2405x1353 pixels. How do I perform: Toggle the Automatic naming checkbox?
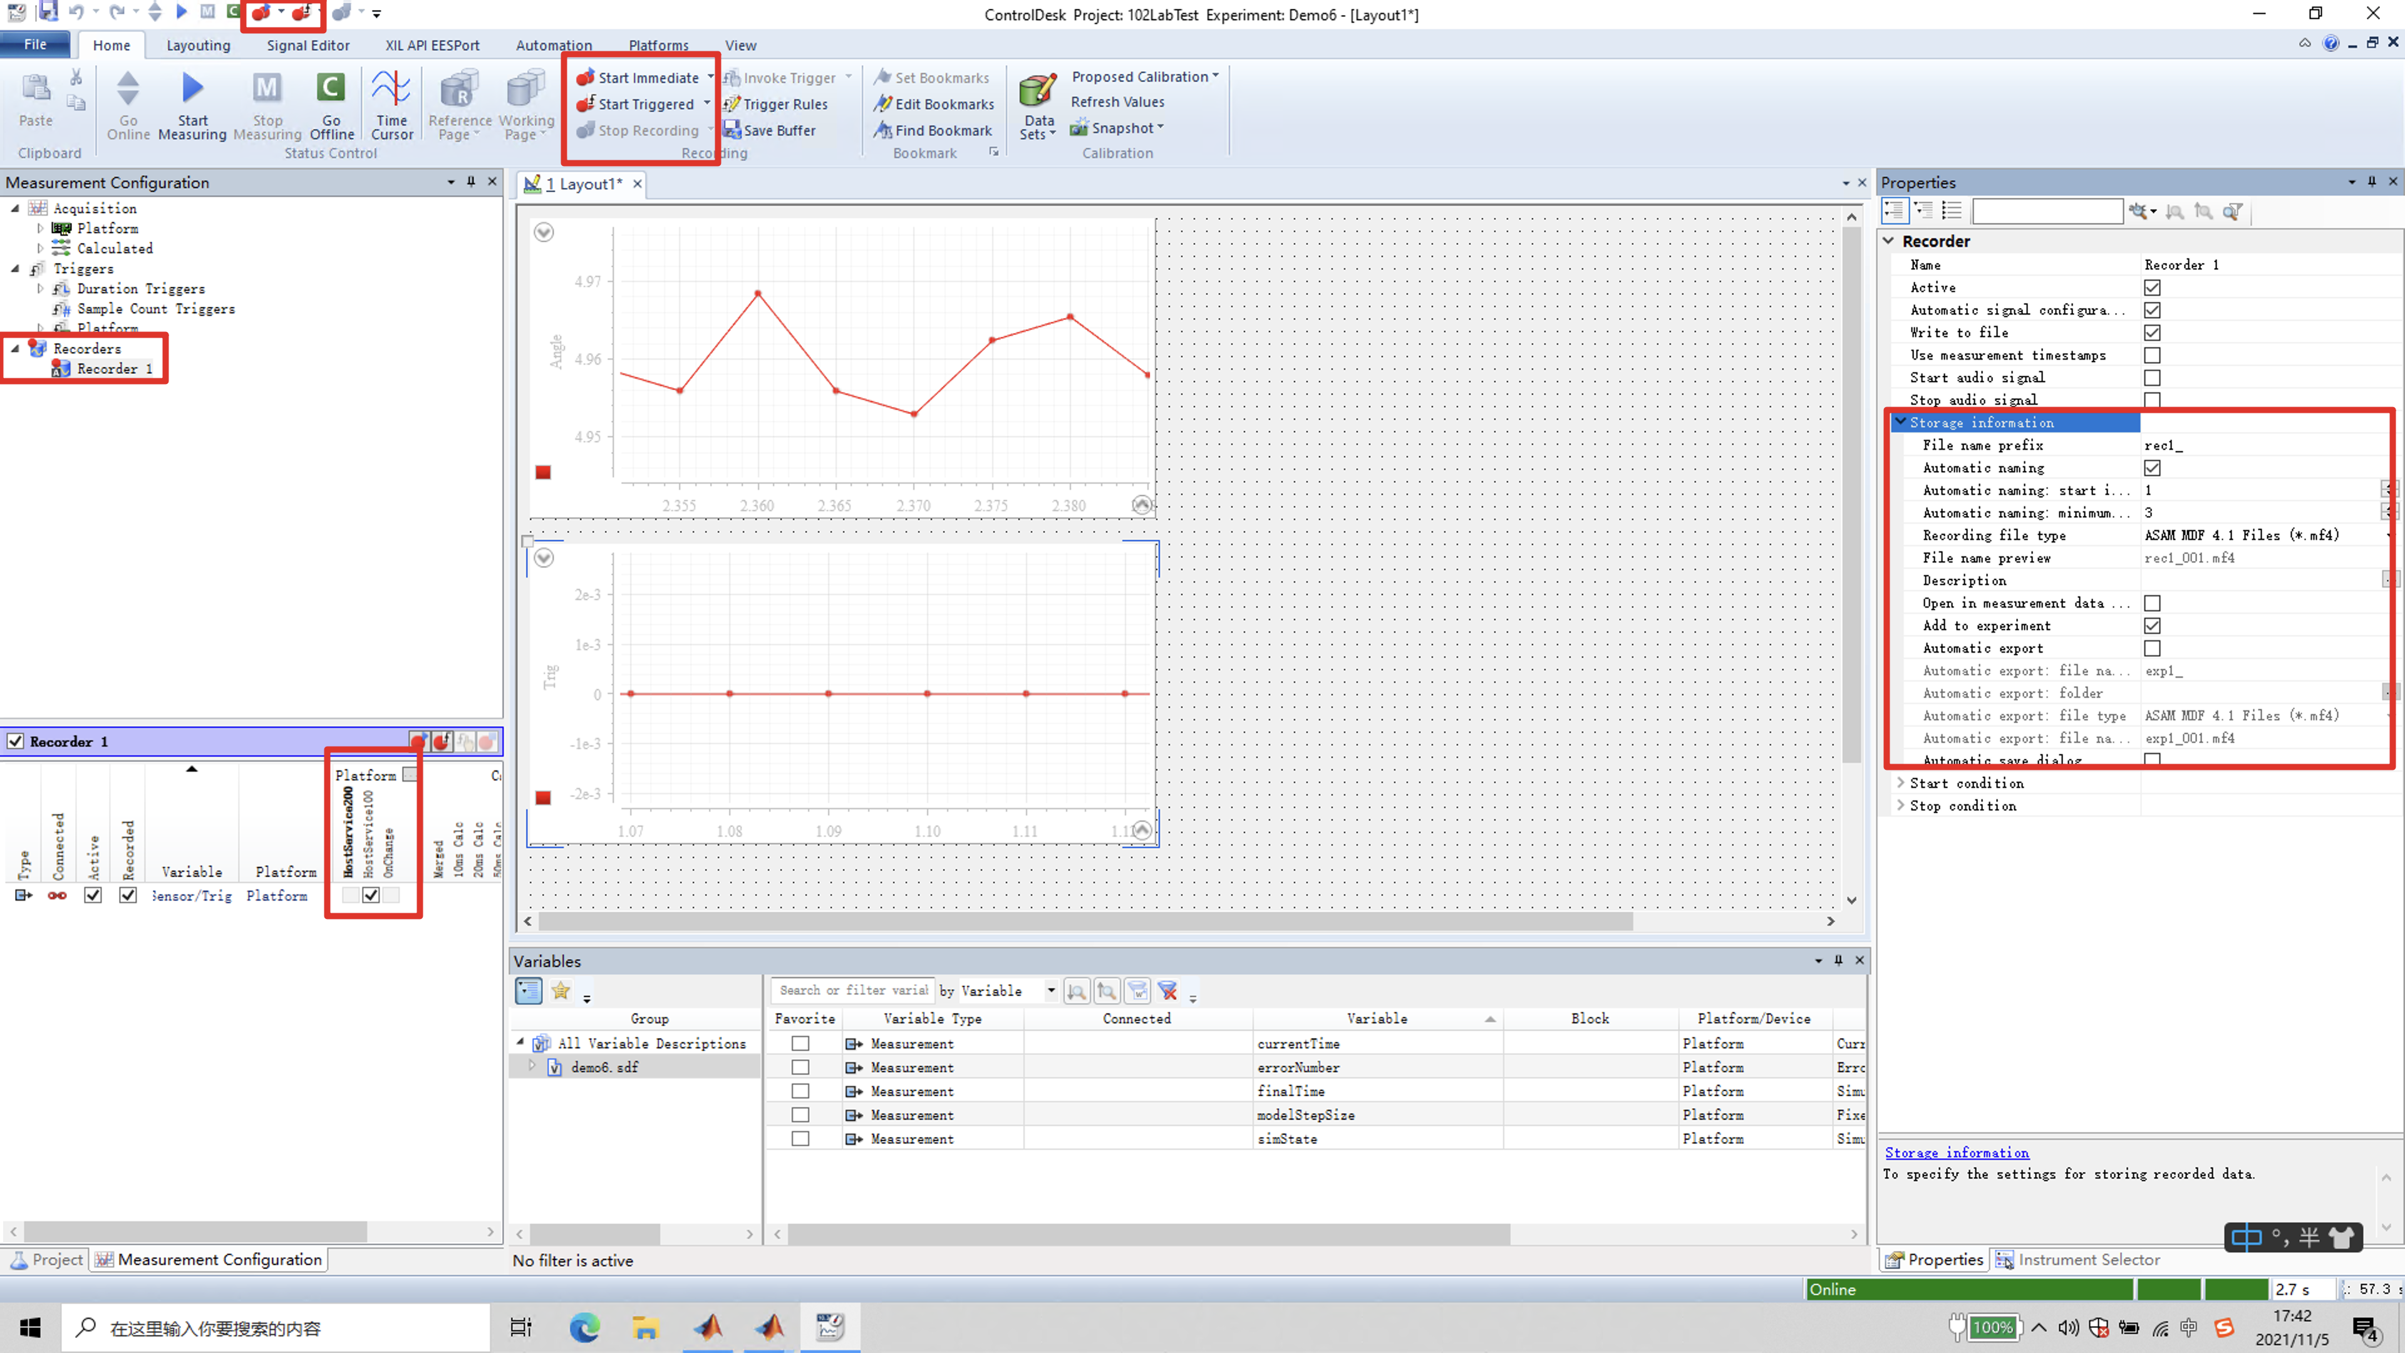tap(2151, 468)
